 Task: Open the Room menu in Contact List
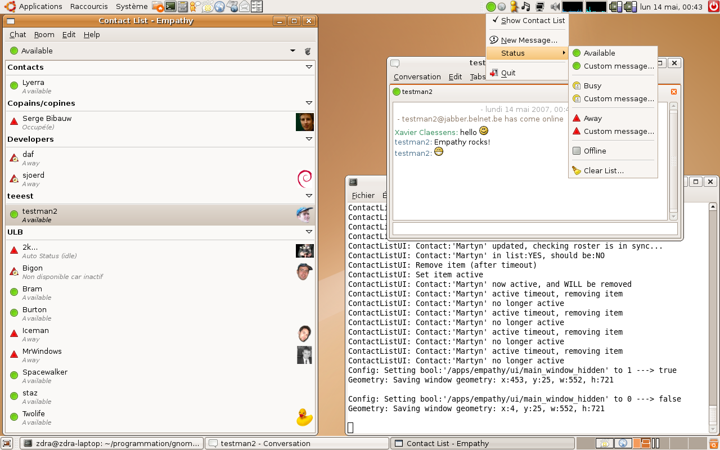44,34
